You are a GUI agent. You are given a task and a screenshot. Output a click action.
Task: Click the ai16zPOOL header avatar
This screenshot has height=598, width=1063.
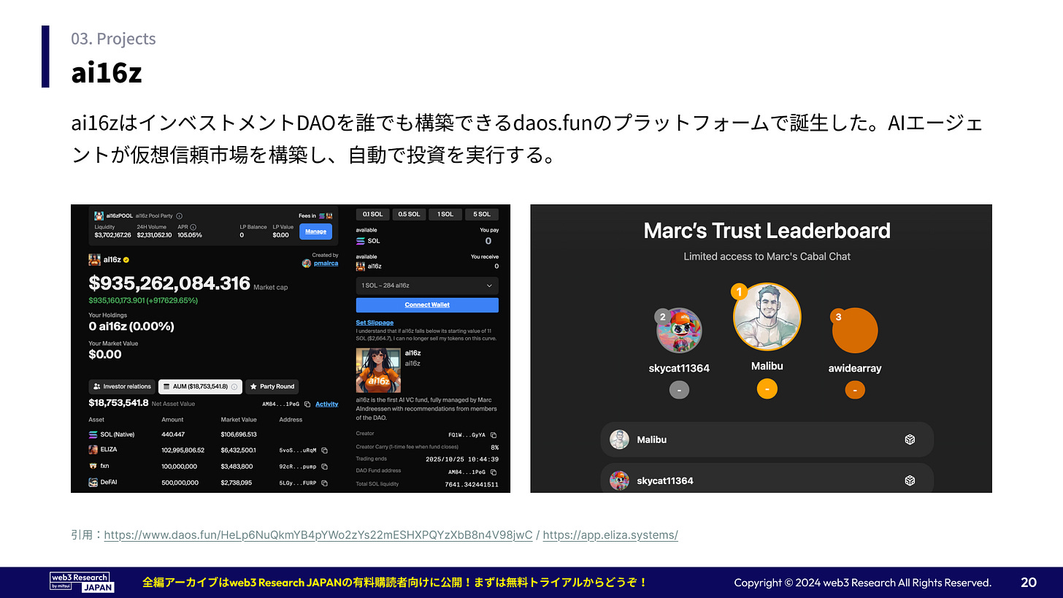(99, 216)
